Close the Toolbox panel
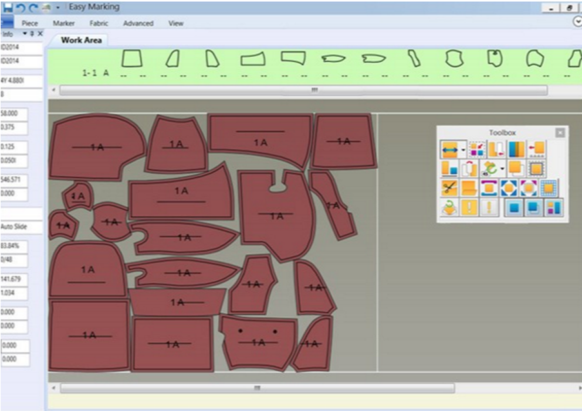The image size is (582, 411). tap(560, 132)
